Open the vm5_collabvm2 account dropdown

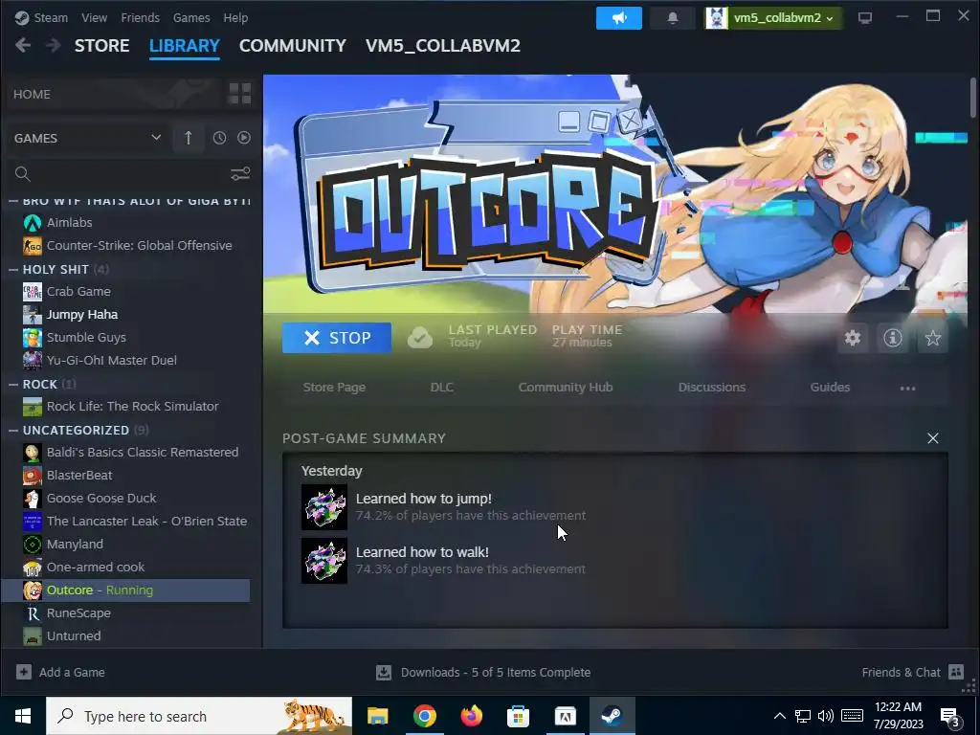tap(772, 18)
